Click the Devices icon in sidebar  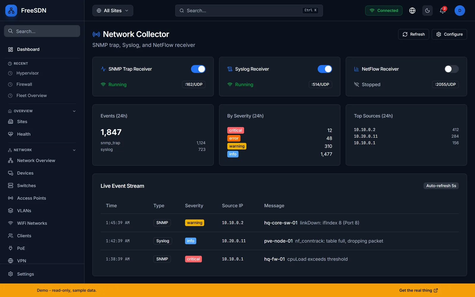(11, 173)
